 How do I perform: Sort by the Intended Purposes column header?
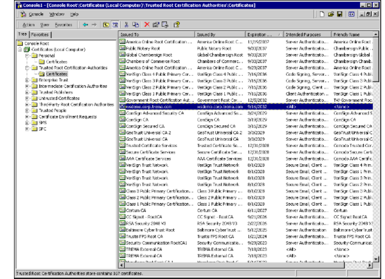[x=307, y=35]
